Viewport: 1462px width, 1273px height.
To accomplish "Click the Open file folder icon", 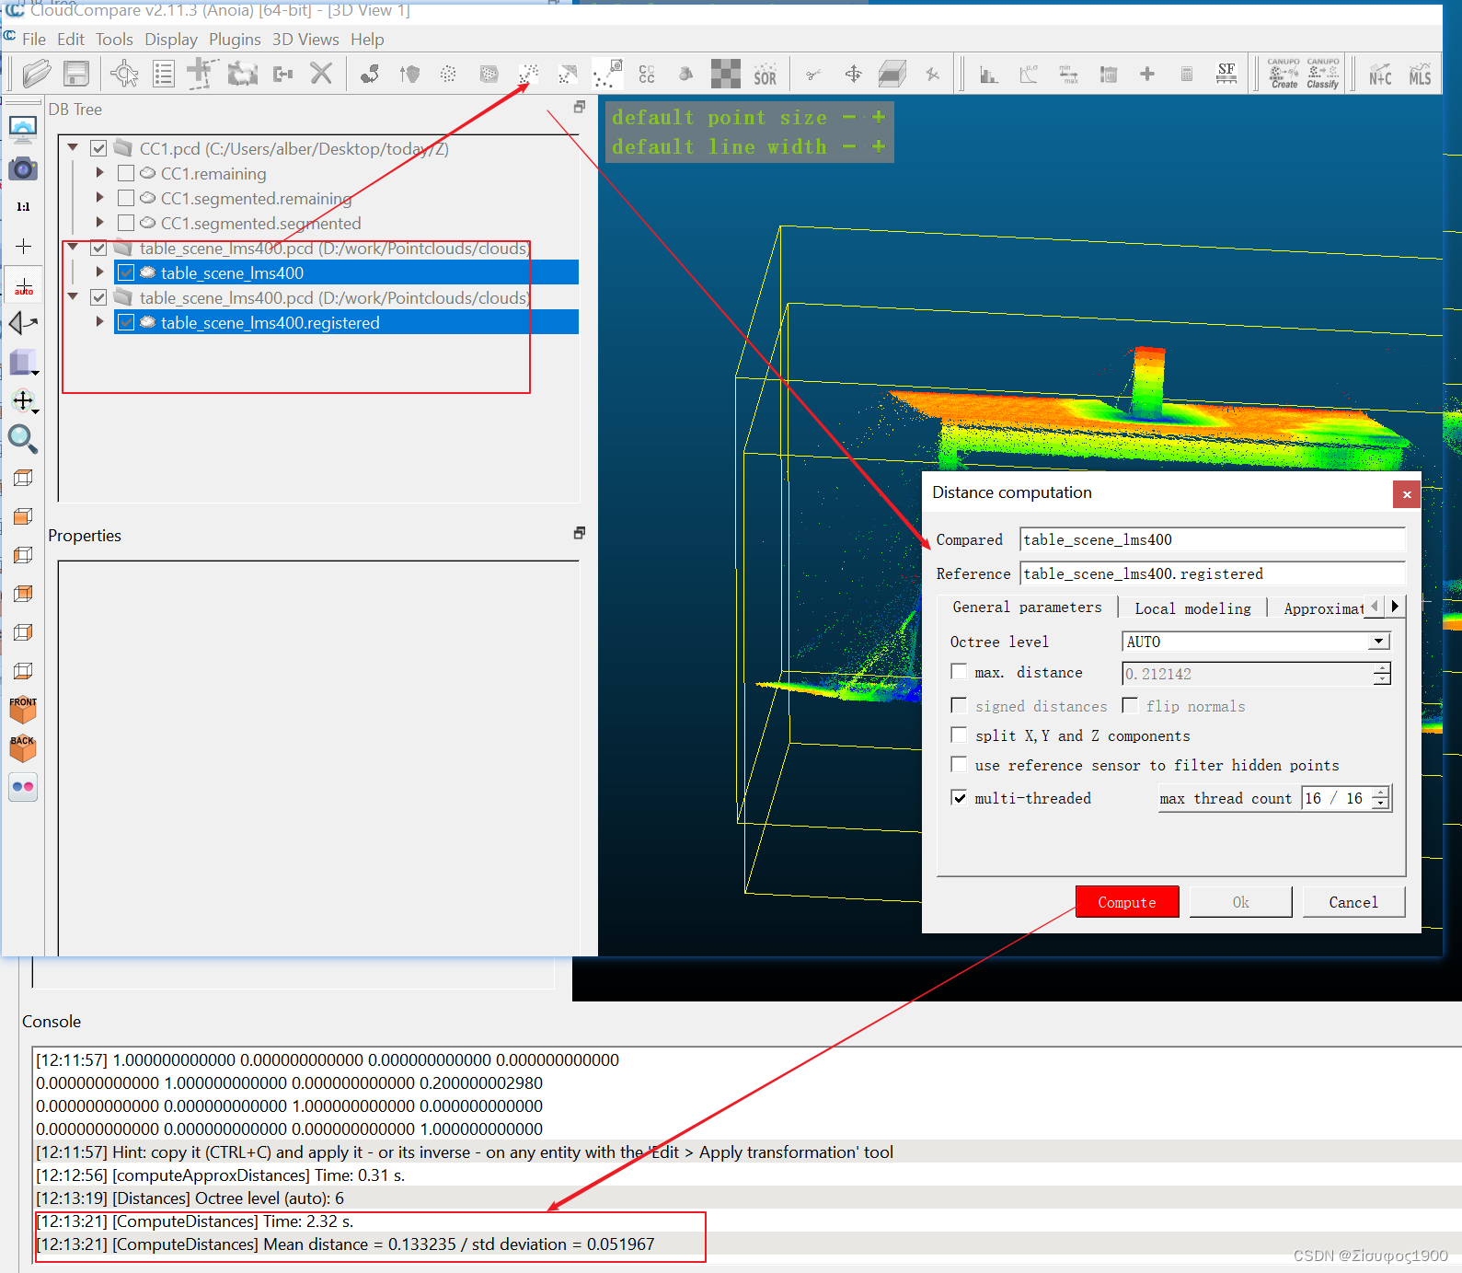I will pos(37,74).
